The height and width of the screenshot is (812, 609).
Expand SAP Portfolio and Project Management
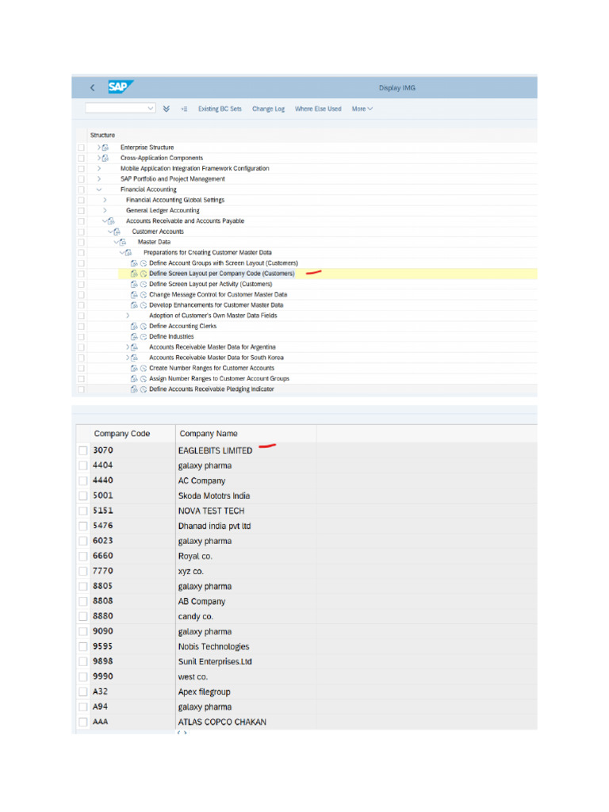coord(99,178)
